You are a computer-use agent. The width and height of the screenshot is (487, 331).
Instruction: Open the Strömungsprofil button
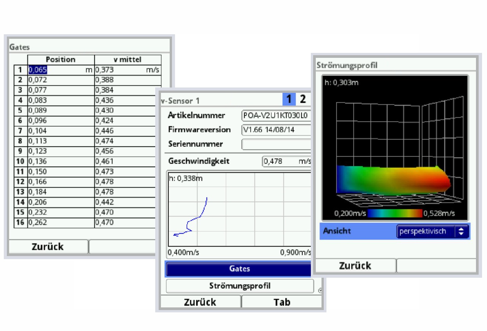(240, 286)
